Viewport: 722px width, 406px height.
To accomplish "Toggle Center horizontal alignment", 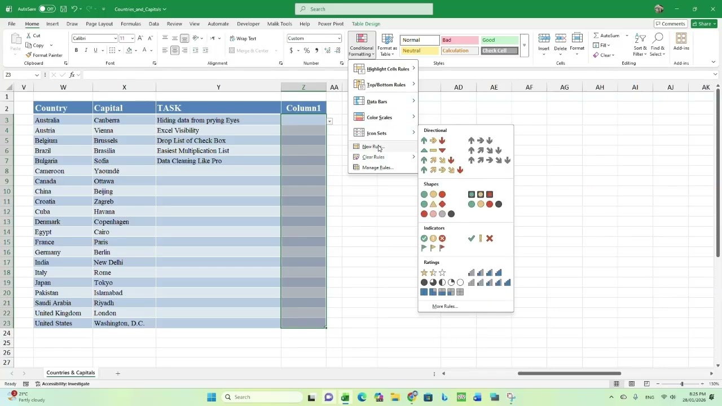I will click(x=175, y=51).
